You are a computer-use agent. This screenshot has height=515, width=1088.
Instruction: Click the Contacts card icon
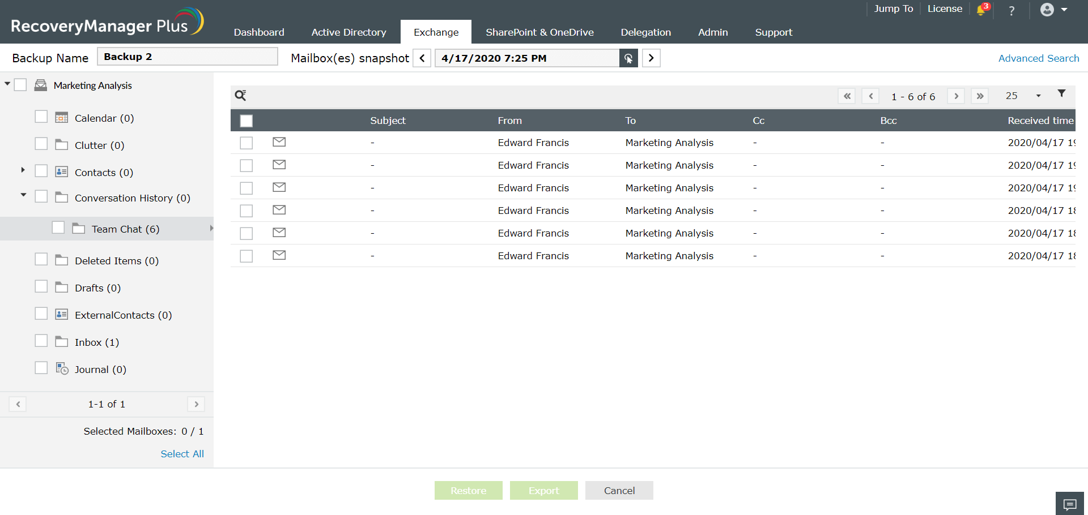62,172
